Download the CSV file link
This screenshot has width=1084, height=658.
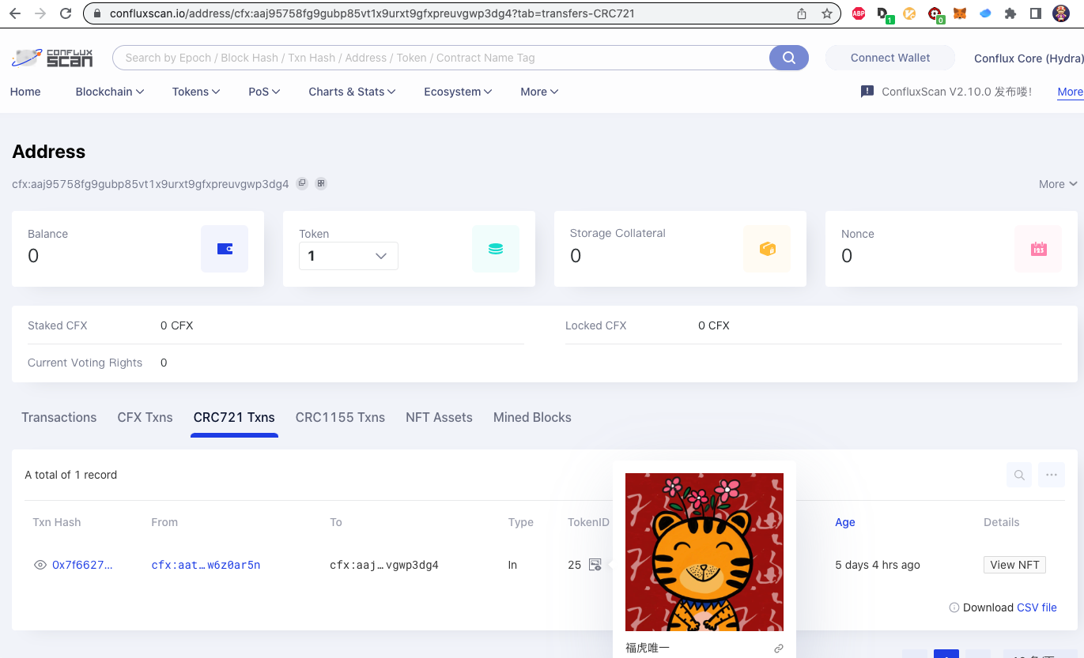1037,607
